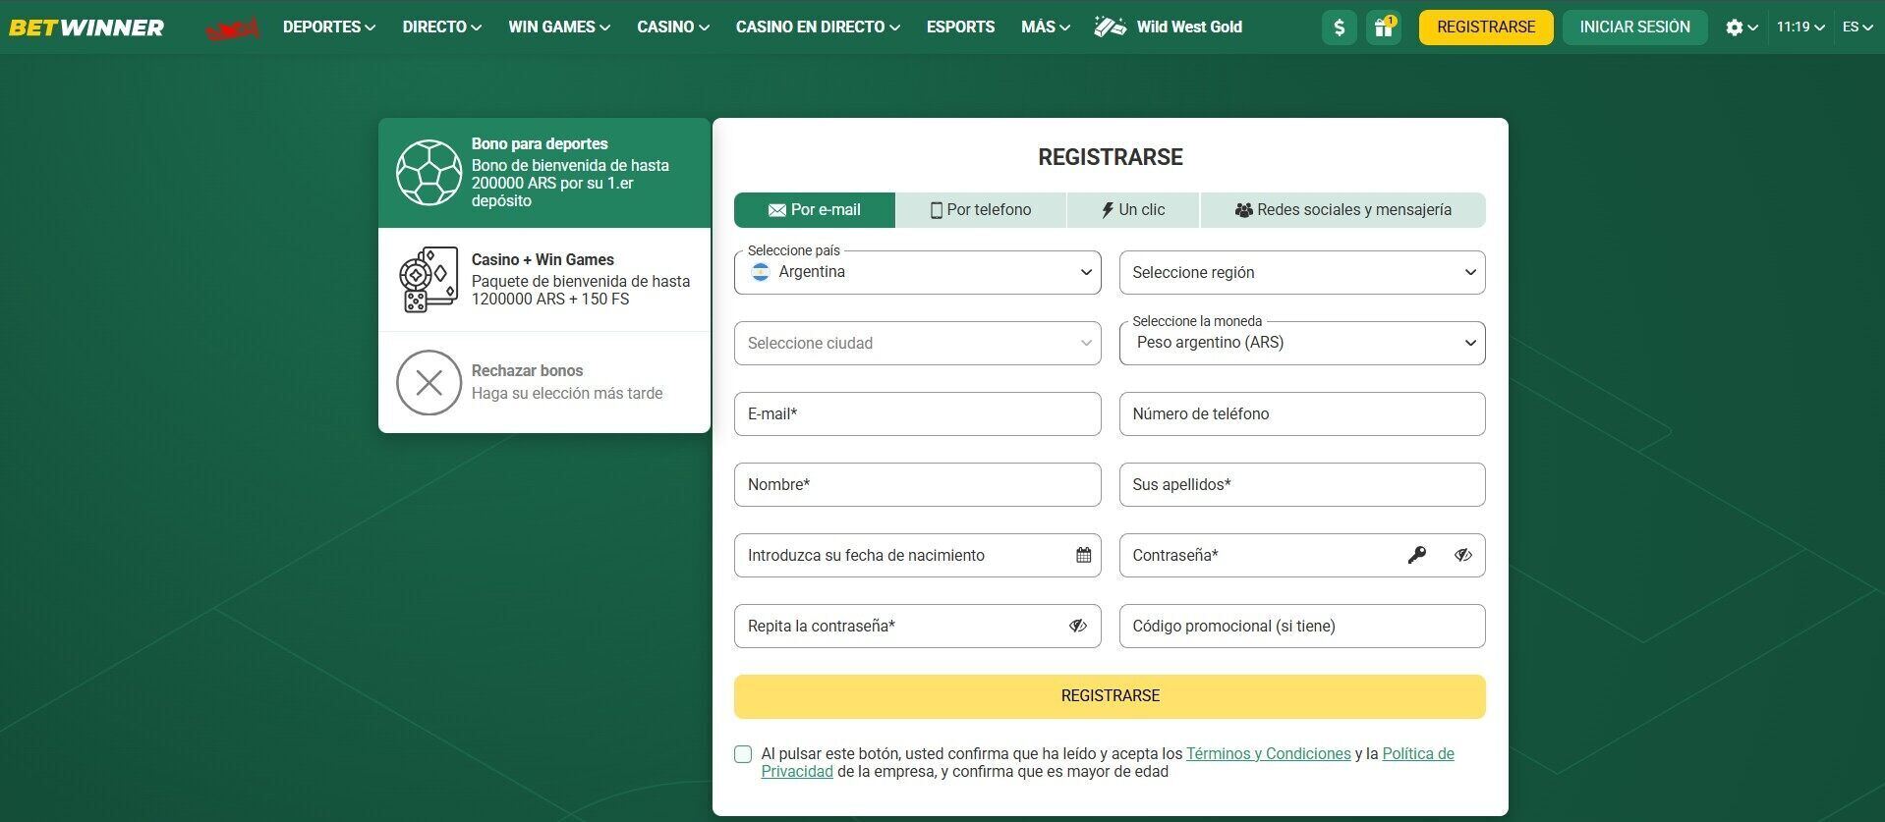Open the Términos y Condiciones link
1885x822 pixels.
click(x=1268, y=754)
